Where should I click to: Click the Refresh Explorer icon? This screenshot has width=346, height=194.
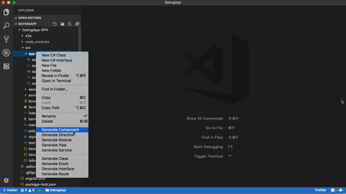70,24
